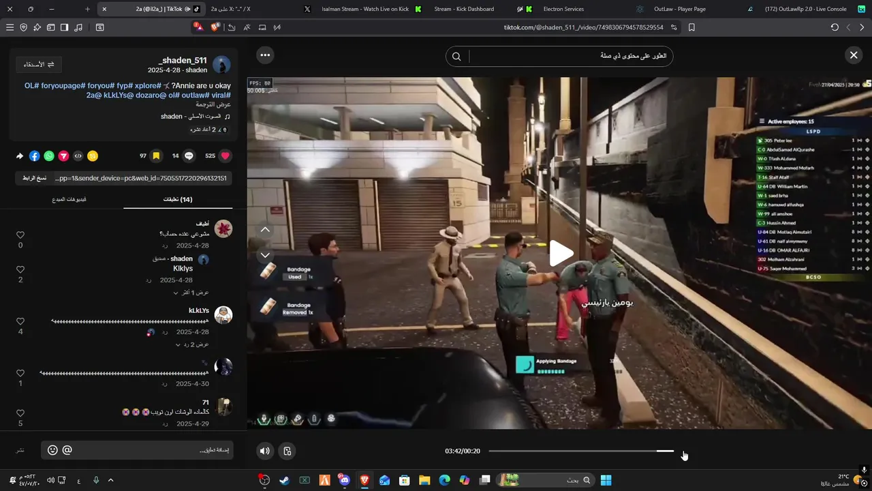This screenshot has height=491, width=872.
Task: Click the TikTok URL in the address bar
Action: [x=584, y=27]
